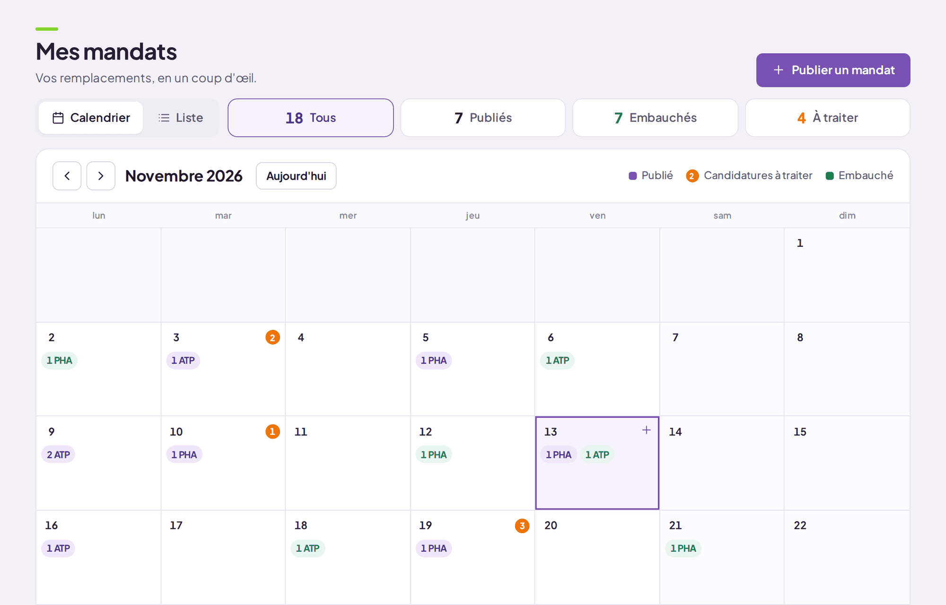946x605 pixels.
Task: Click the Novembre 2026 month title
Action: point(184,176)
